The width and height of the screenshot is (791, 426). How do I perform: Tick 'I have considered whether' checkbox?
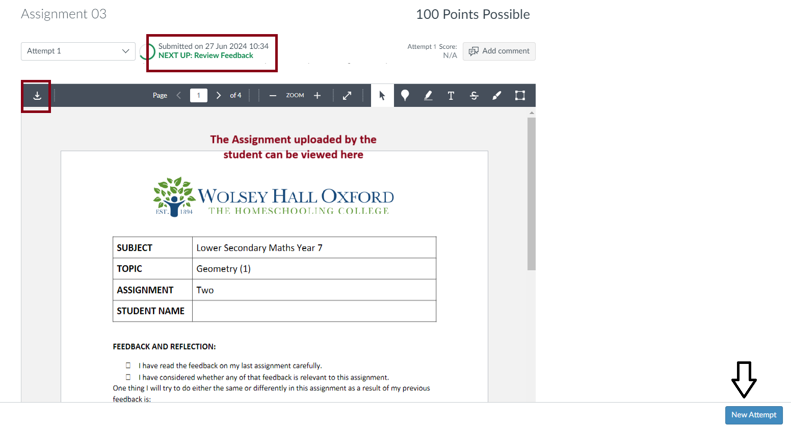pyautogui.click(x=128, y=377)
